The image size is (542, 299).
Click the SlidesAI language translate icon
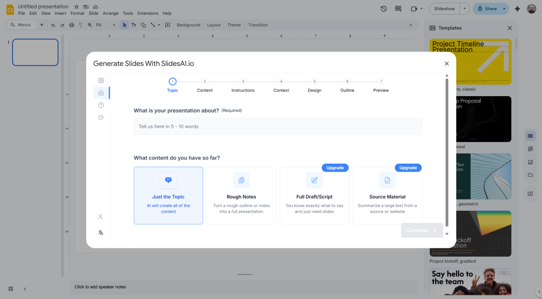tap(101, 233)
